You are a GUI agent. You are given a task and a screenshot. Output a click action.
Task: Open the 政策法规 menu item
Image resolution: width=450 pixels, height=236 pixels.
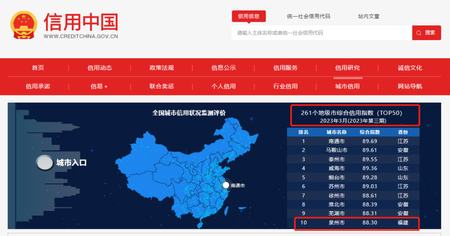162,68
